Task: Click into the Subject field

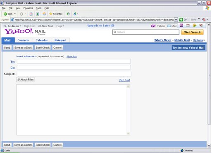Action: [x=74, y=73]
